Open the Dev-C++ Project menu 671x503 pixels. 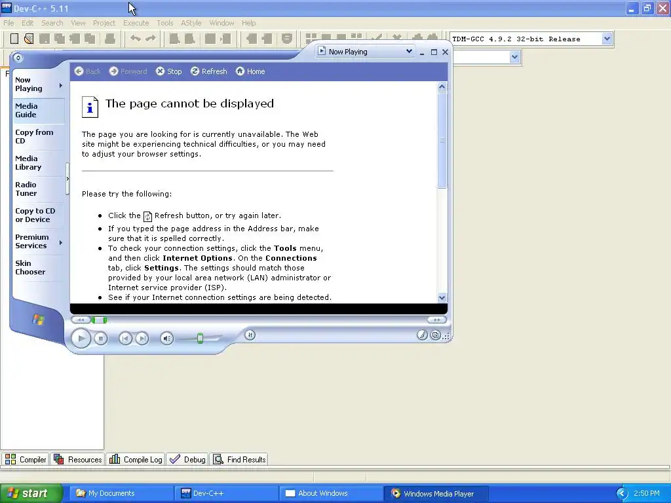tap(104, 23)
